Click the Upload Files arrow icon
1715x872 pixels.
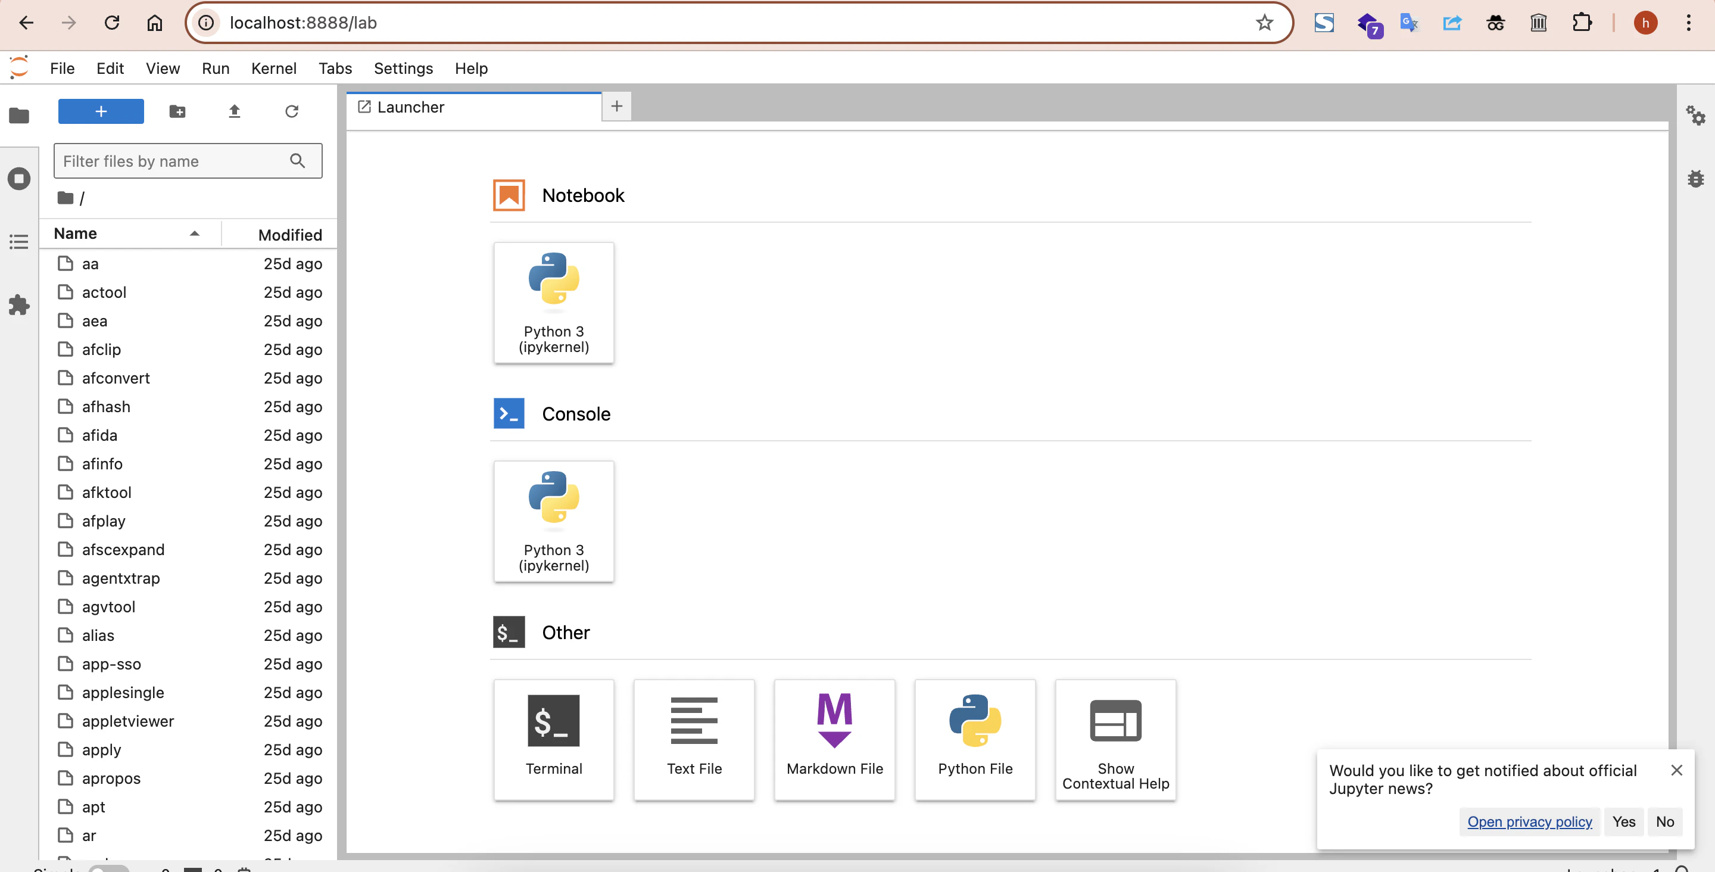pyautogui.click(x=235, y=111)
